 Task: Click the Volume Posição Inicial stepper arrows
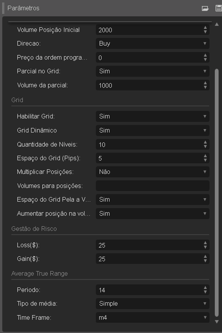tap(205, 30)
